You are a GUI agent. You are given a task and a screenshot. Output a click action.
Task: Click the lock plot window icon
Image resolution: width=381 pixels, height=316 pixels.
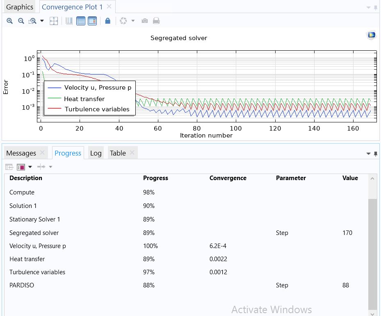107,21
